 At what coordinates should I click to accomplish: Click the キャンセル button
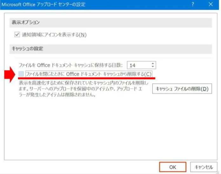click(x=204, y=167)
